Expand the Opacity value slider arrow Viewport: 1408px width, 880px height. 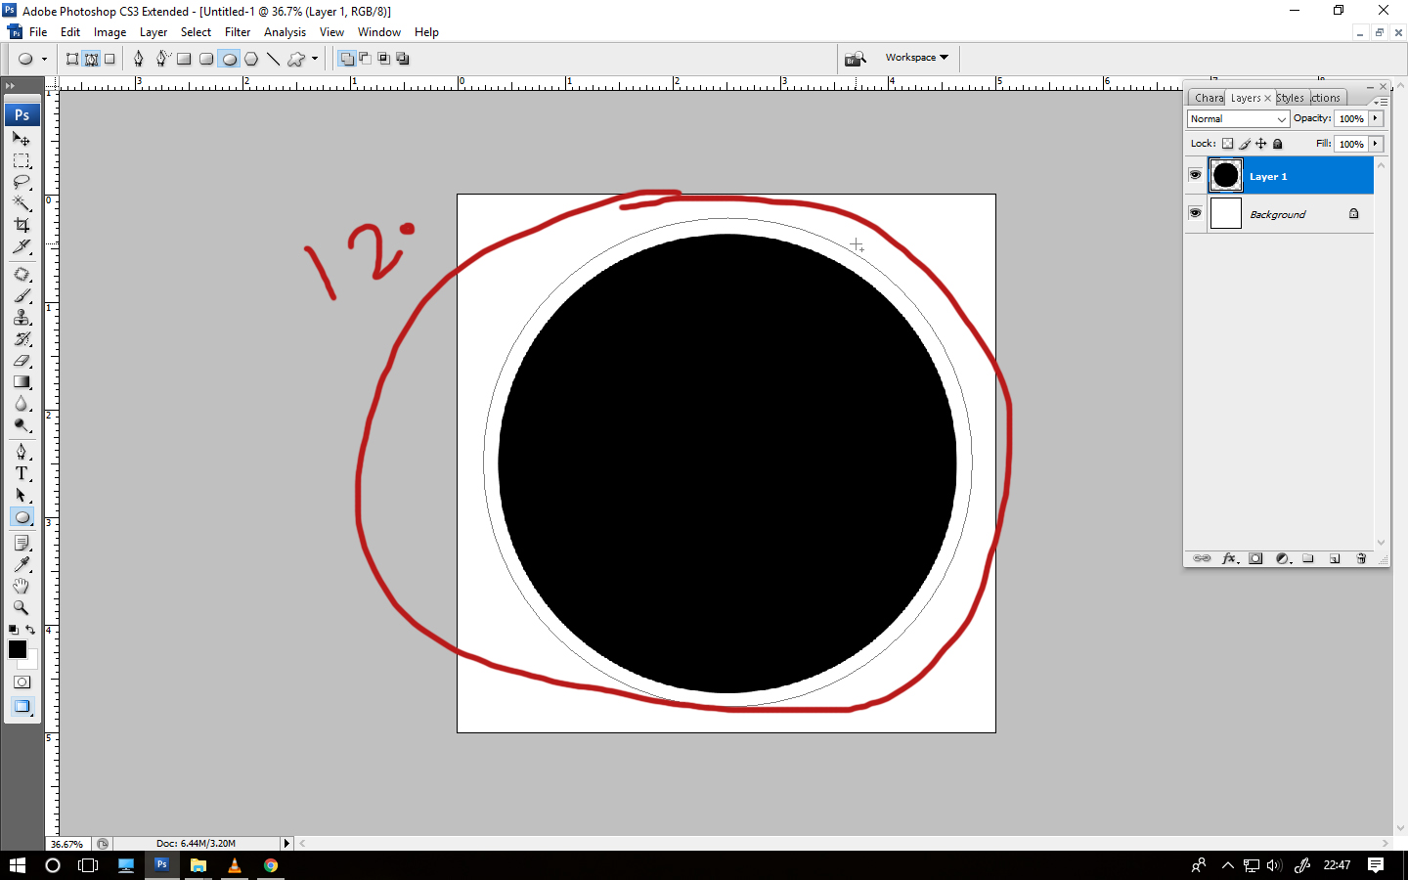point(1375,118)
